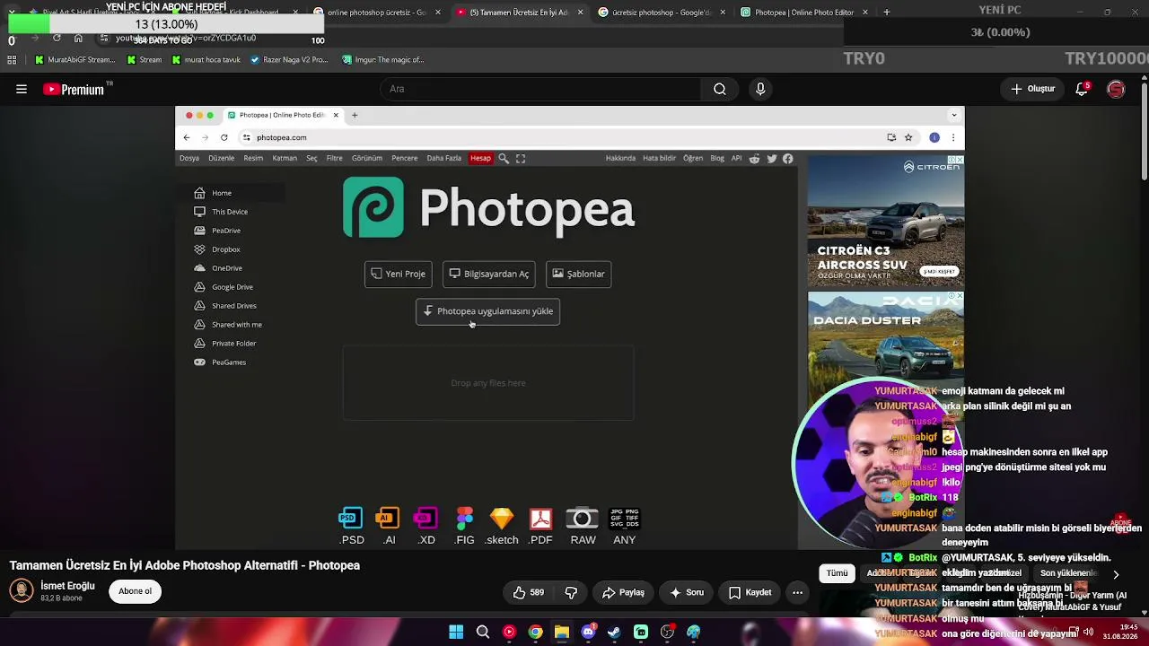Click the YouTube search magnifier button

720,89
